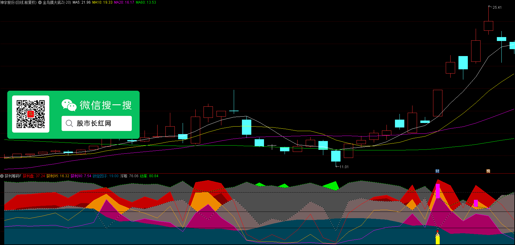This screenshot has width=515, height=245.
Task: Click the orange 榜 marker icon
Action: 488,171
